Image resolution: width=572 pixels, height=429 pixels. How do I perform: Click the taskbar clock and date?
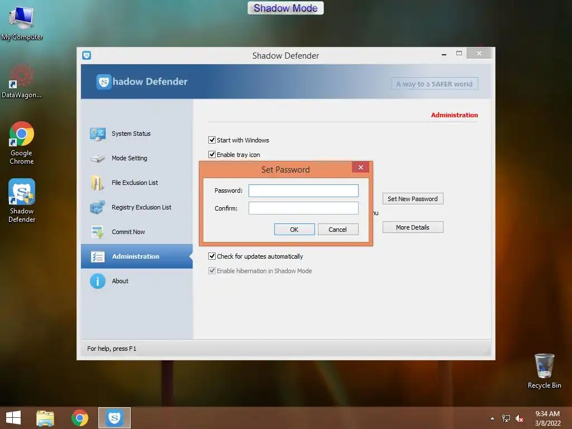pos(547,418)
